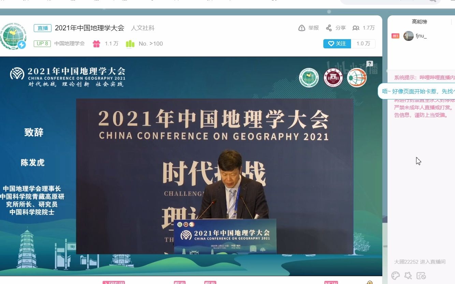Click the share (分享) icon
This screenshot has width=455, height=284.
pyautogui.click(x=329, y=28)
